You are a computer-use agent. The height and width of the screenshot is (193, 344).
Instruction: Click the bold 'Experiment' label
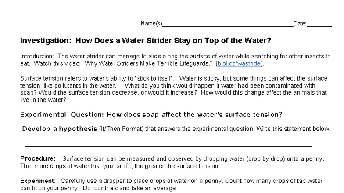click(x=37, y=181)
